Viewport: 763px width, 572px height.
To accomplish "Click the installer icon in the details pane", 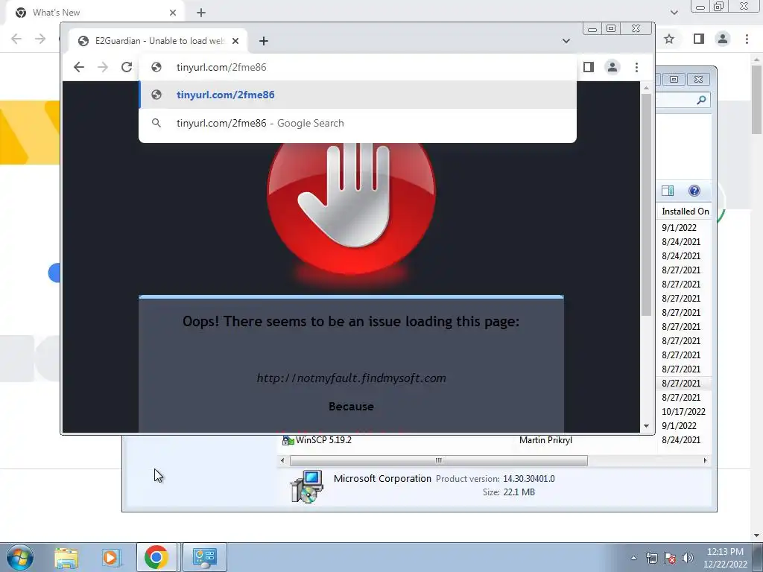I will pyautogui.click(x=307, y=486).
